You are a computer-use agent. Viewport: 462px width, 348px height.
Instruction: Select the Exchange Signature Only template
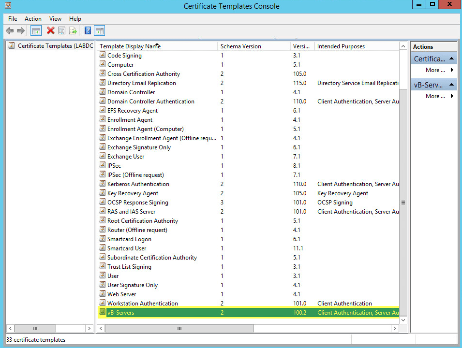[x=139, y=147]
